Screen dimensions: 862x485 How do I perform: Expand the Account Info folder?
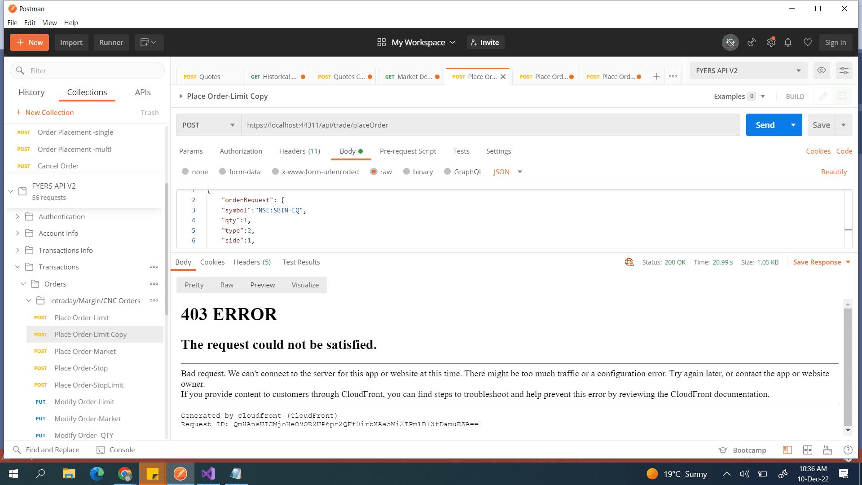pyautogui.click(x=17, y=233)
